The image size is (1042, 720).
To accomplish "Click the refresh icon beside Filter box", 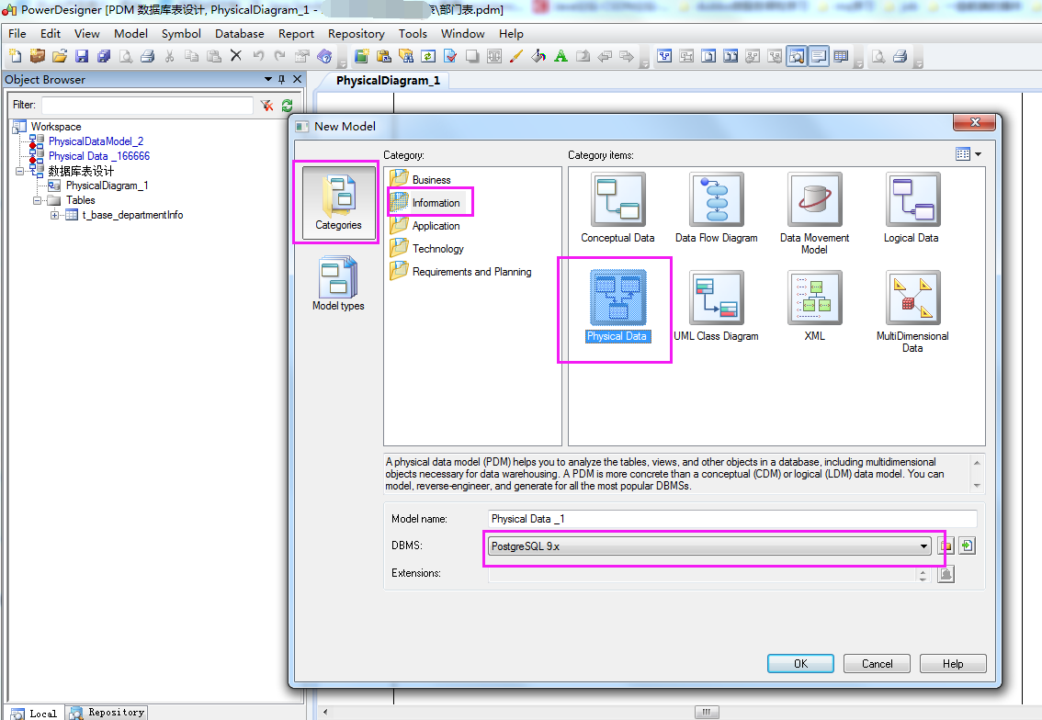I will coord(287,105).
